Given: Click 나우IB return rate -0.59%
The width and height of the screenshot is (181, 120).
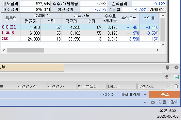Looking at the screenshot, I should pos(152,33).
